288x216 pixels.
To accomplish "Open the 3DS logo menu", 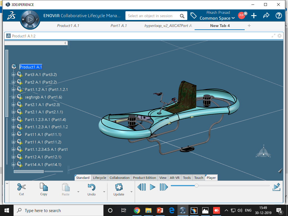I will point(11,16).
